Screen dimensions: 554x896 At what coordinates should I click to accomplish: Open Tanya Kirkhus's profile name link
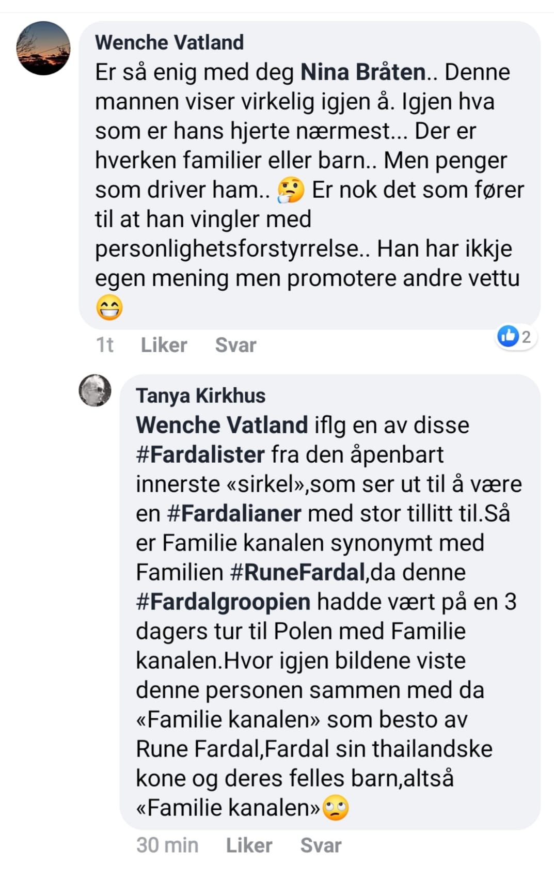[x=201, y=396]
